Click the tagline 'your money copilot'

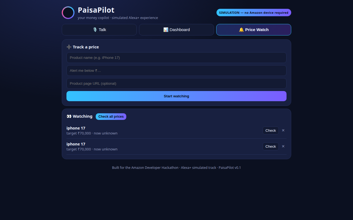pos(93,18)
